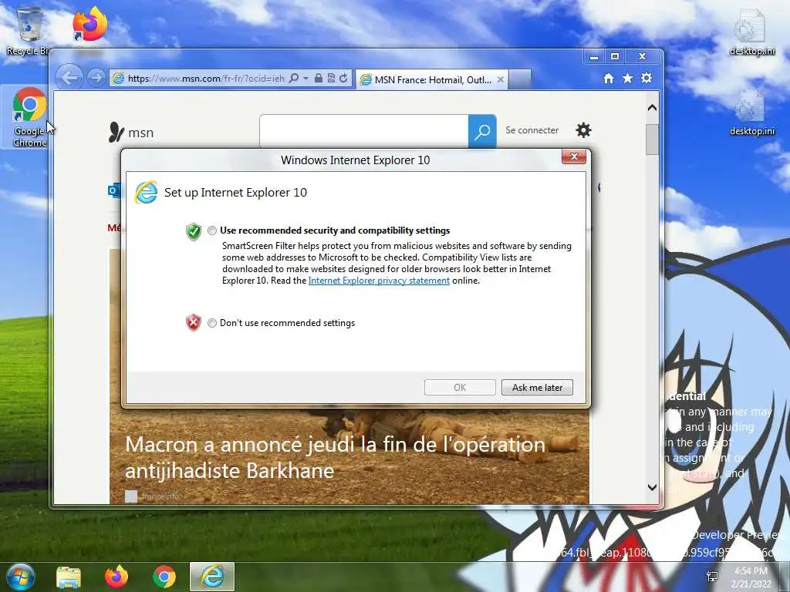This screenshot has width=790, height=592.
Task: Go to IE home page icon
Action: pos(609,78)
